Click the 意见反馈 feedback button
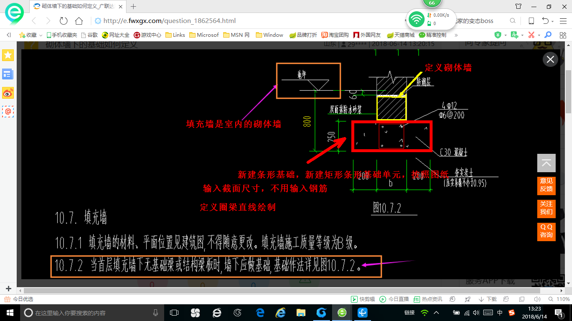 546,185
